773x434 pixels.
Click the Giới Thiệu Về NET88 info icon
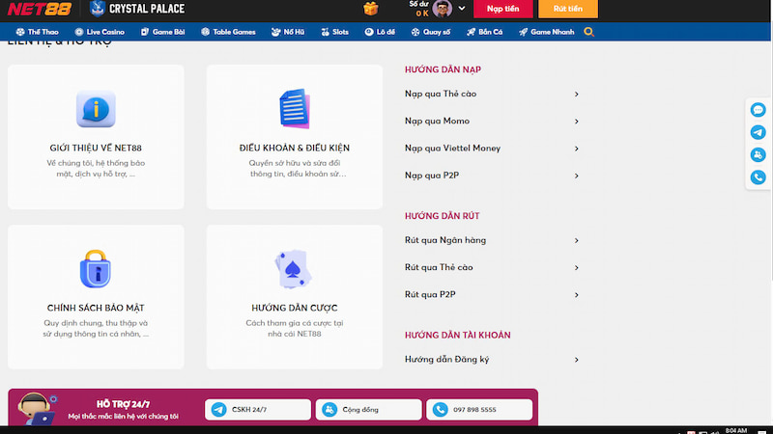click(96, 109)
